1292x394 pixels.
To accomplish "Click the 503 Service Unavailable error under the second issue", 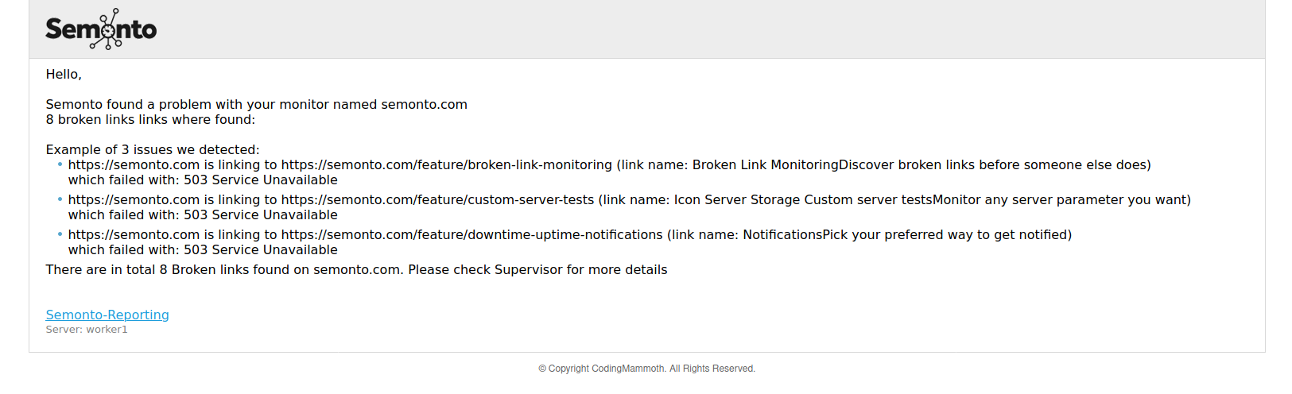I will (x=260, y=215).
